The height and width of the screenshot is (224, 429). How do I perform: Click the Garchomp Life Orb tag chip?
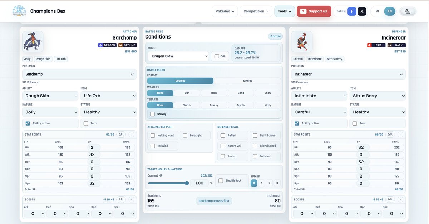click(x=61, y=59)
